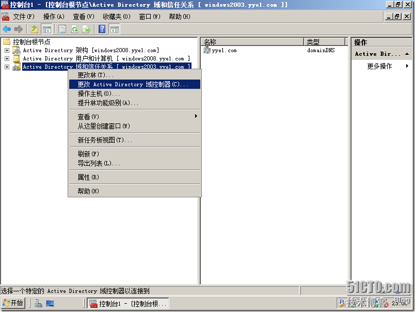Toggle the show/hide console tree icon

47,29
